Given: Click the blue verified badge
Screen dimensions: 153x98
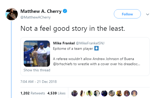Looking at the screenshot, I should (65, 11).
